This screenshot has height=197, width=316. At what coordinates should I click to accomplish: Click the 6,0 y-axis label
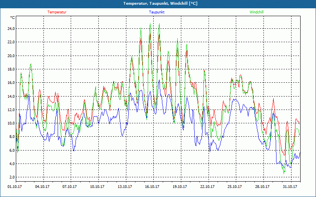pos(12,150)
